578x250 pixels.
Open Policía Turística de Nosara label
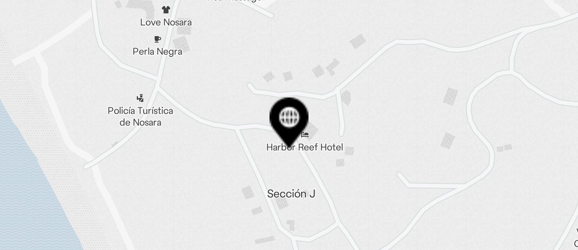tap(140, 116)
